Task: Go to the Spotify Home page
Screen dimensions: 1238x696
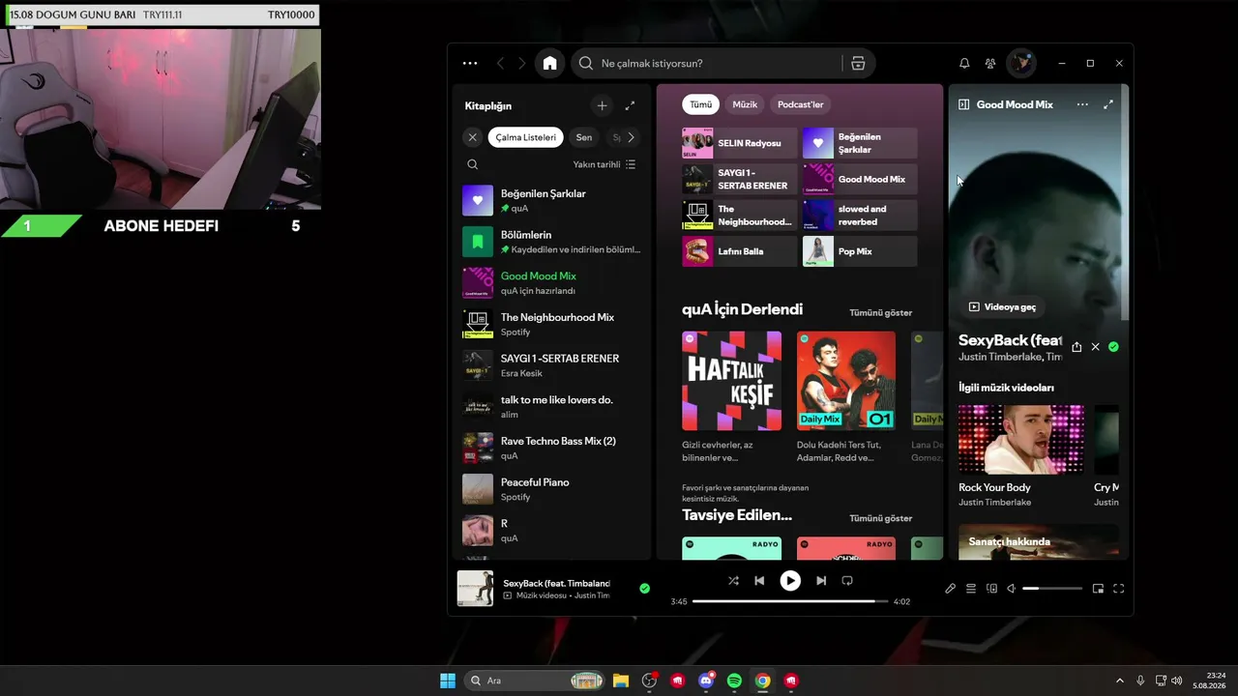Action: pyautogui.click(x=550, y=64)
